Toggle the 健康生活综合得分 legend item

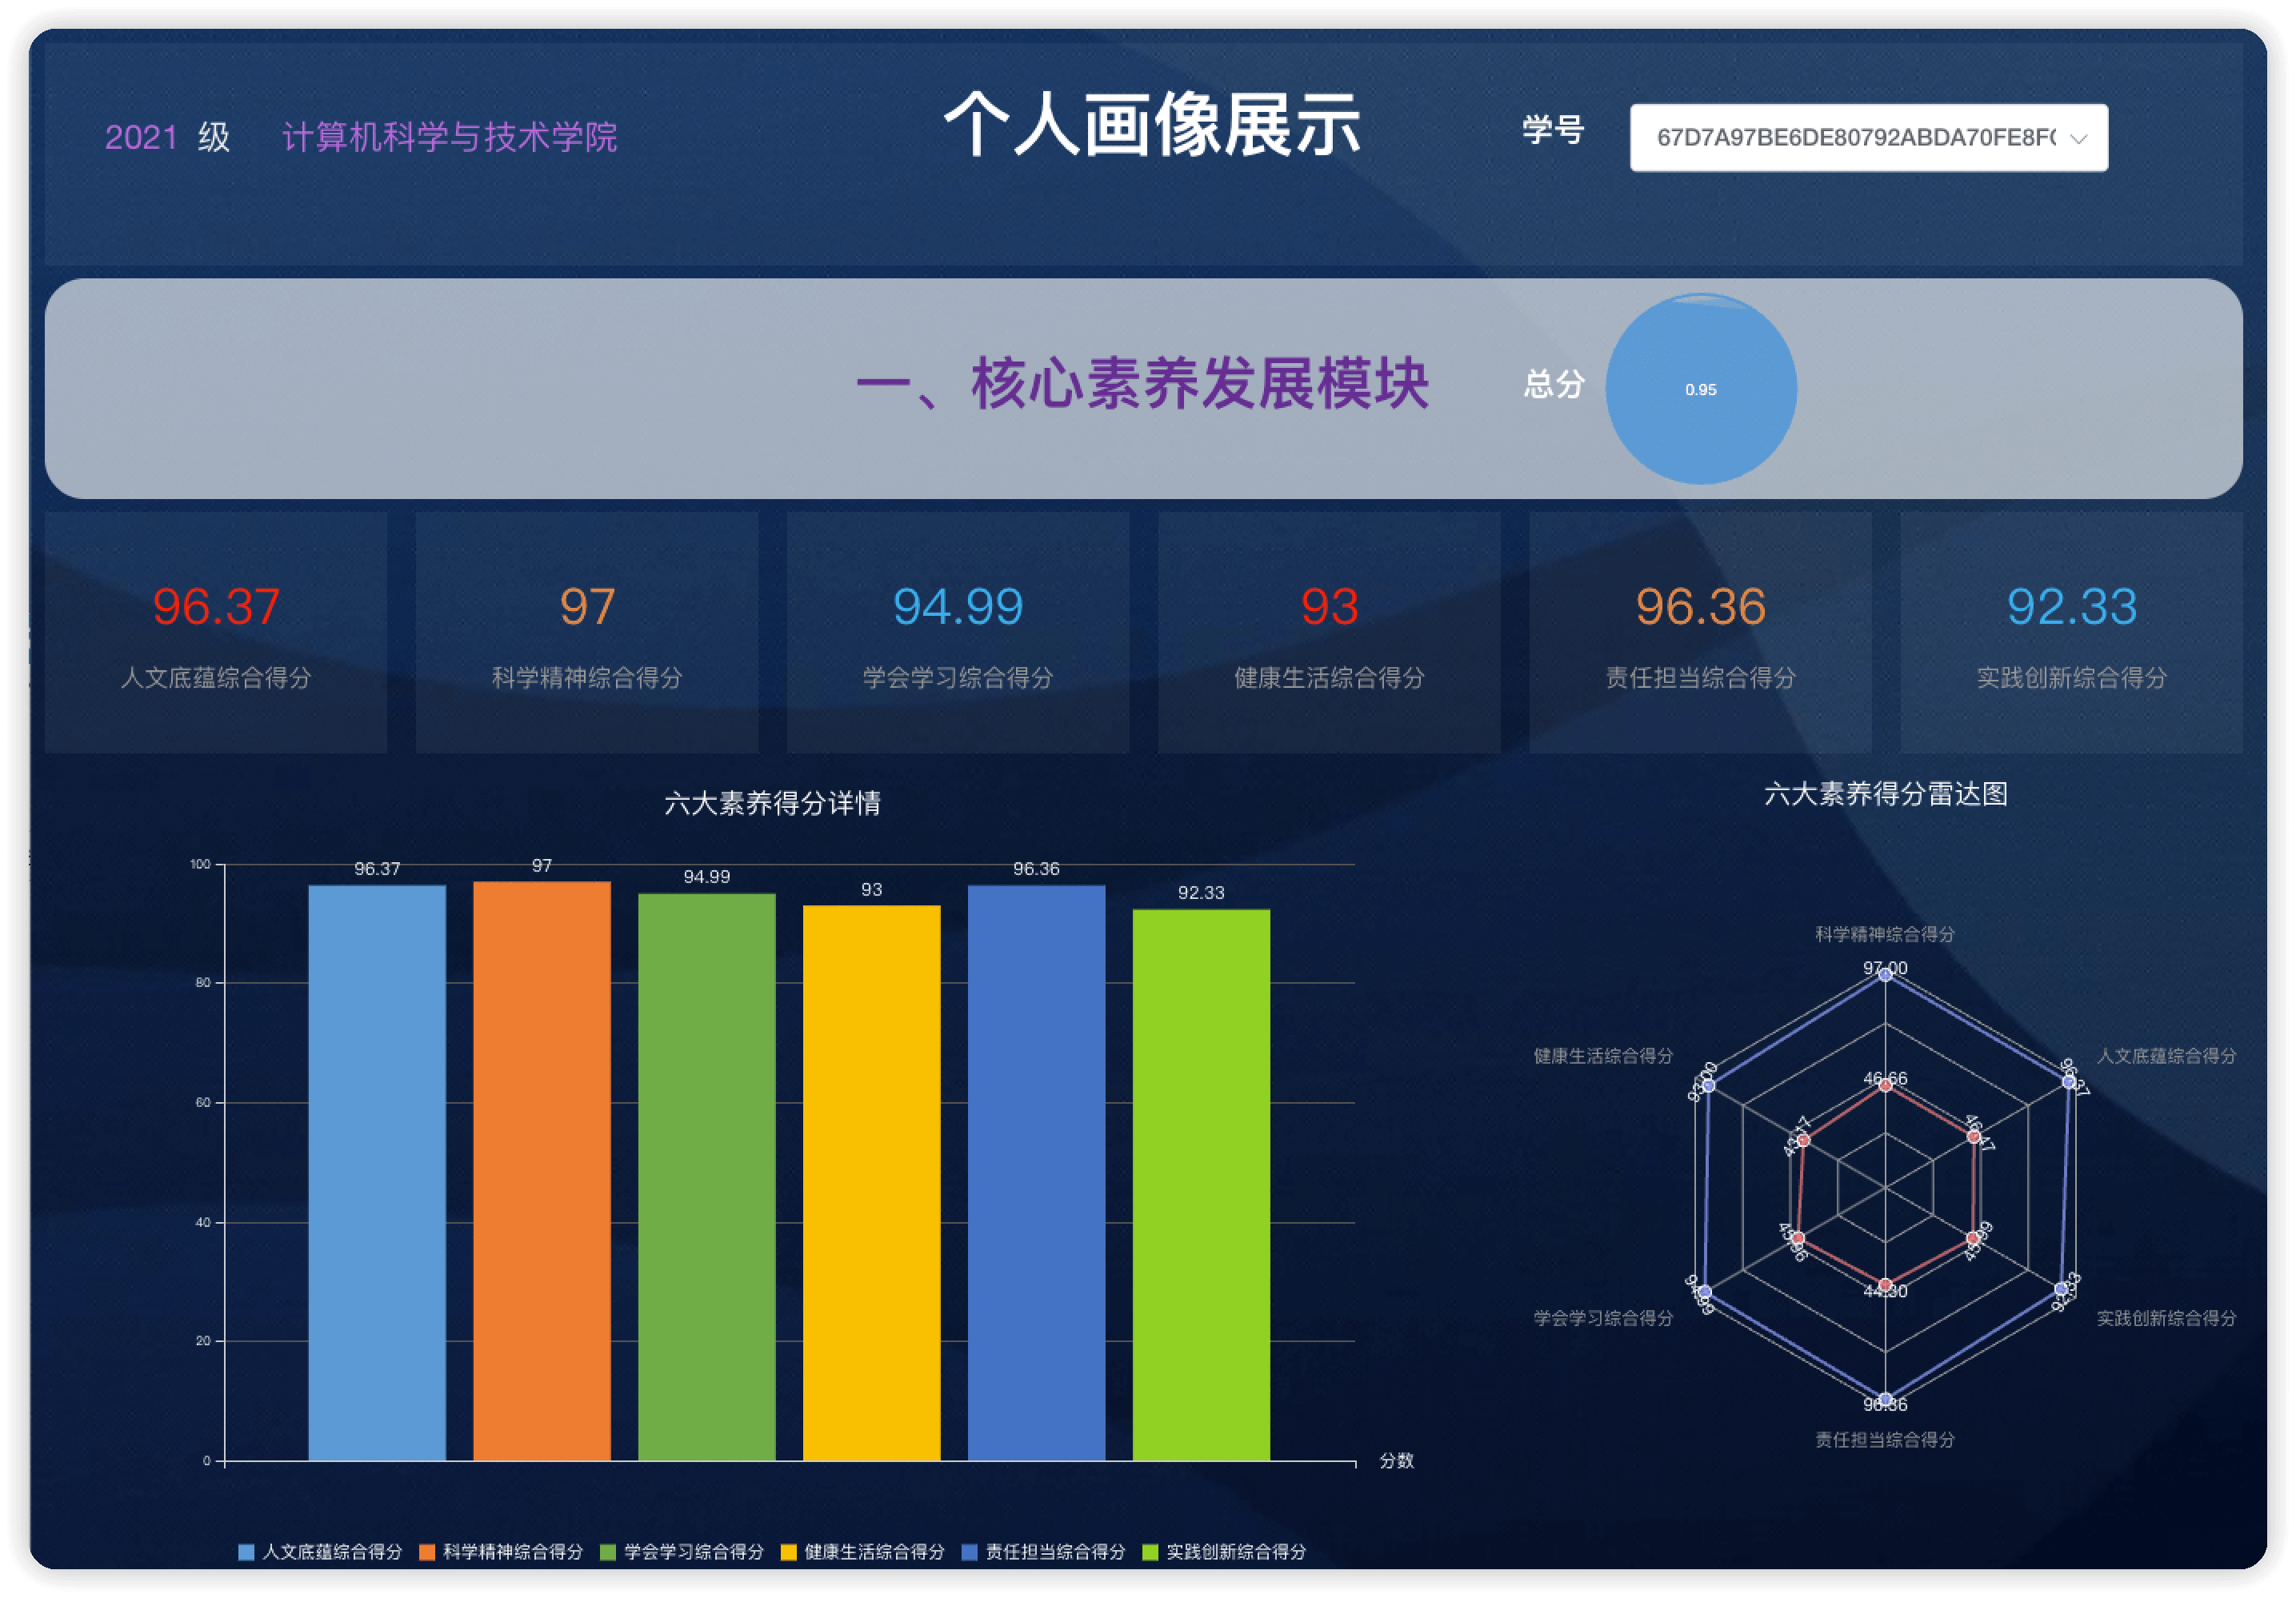pyautogui.click(x=863, y=1551)
